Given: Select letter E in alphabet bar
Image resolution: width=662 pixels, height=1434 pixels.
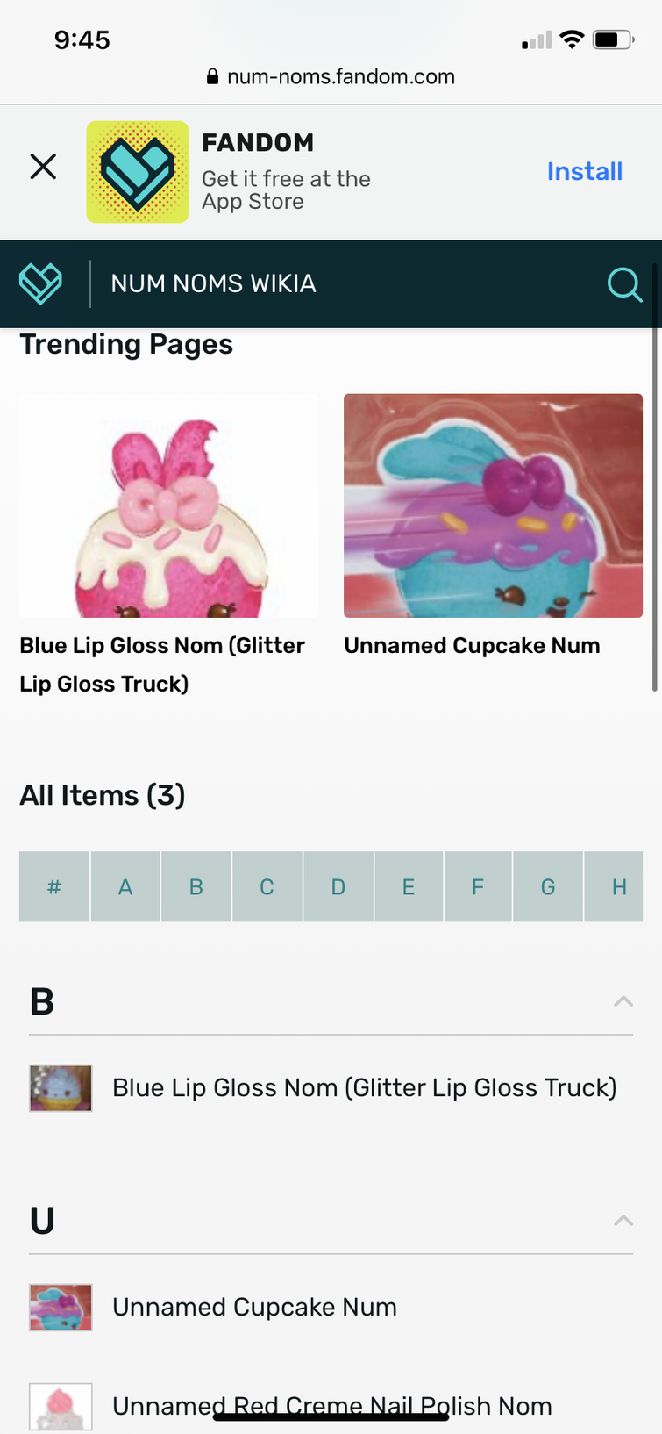Looking at the screenshot, I should click(x=409, y=886).
